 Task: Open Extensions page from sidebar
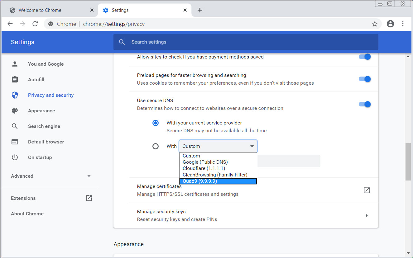tap(23, 198)
